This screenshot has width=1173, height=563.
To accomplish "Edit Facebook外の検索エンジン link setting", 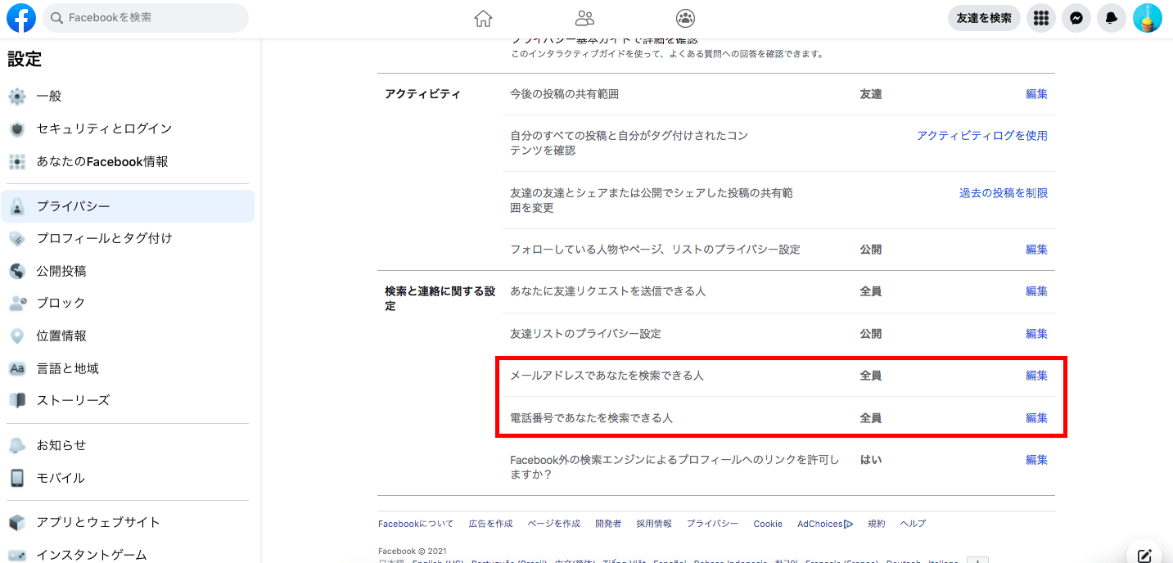I will [1036, 460].
